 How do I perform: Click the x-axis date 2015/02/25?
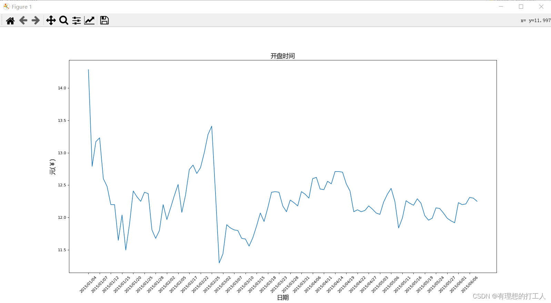click(211, 284)
